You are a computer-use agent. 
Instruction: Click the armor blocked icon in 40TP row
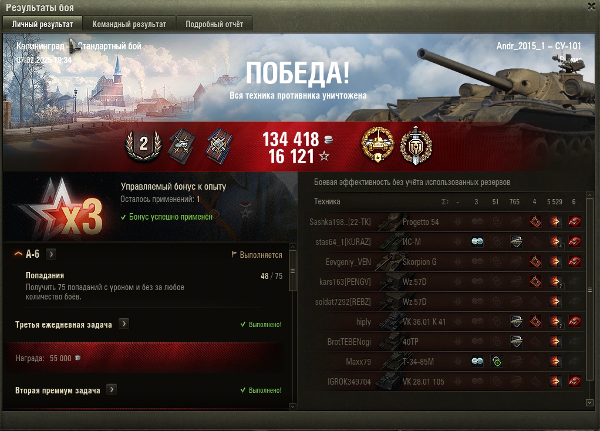(517, 341)
